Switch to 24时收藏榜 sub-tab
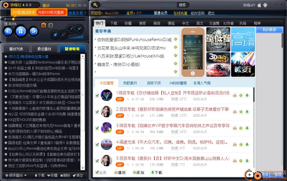 (178, 83)
